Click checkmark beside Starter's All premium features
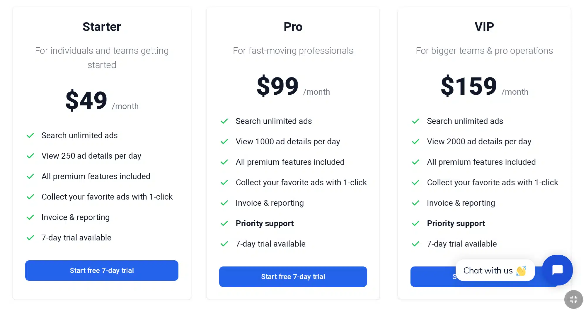Image resolution: width=586 pixels, height=310 pixels. coord(30,176)
